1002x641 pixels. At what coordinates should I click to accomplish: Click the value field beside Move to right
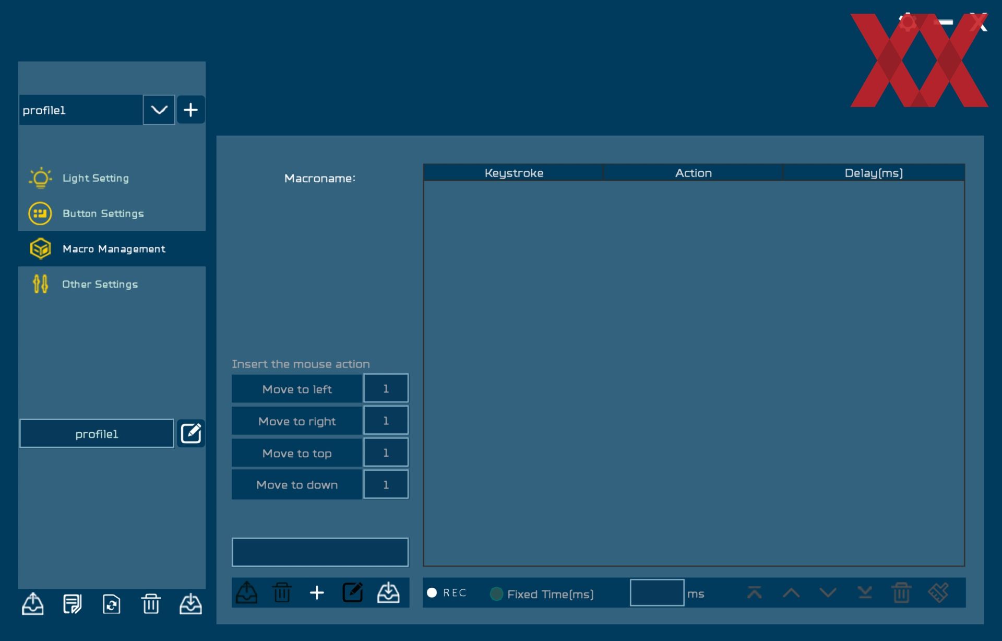click(x=386, y=421)
